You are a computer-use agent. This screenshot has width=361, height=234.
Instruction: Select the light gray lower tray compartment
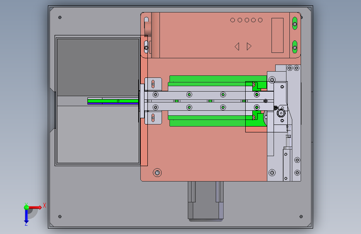click(x=98, y=134)
